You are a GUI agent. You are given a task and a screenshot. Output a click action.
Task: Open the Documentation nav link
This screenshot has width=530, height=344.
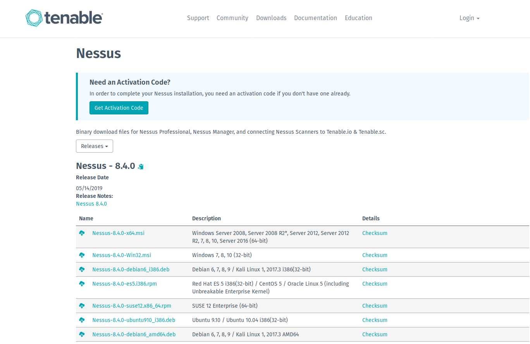tap(315, 18)
